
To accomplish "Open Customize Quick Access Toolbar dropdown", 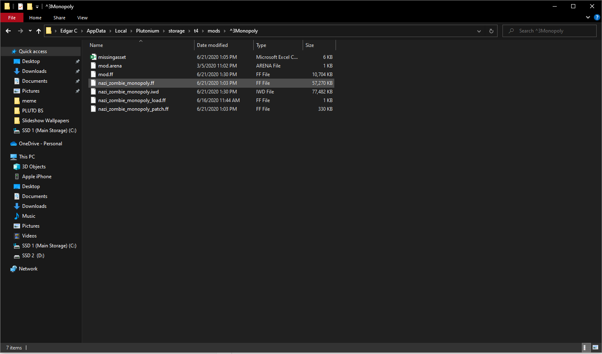I will 37,7.
